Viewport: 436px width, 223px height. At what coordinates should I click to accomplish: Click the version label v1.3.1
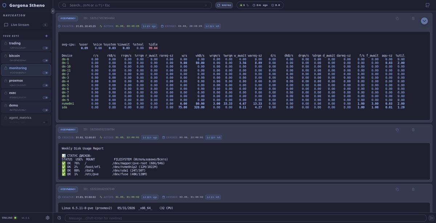[25, 218]
